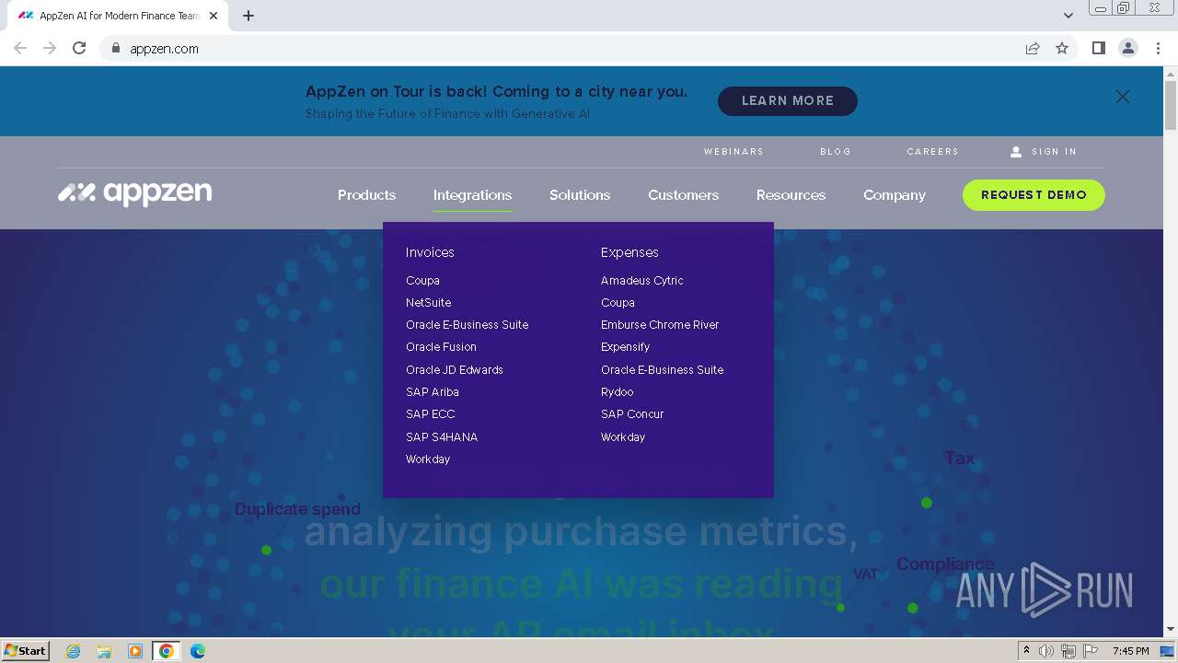Select SAP S4HANA integration
This screenshot has height=663, width=1178.
click(x=442, y=436)
